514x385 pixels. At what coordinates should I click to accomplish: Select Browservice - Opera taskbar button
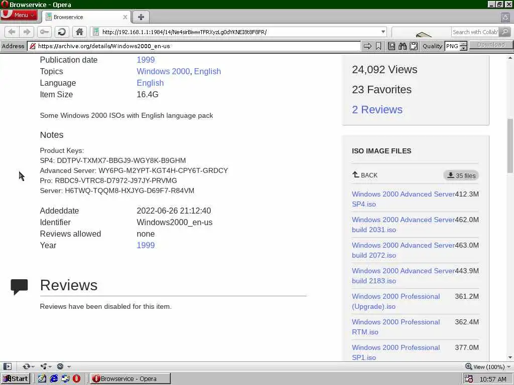point(130,379)
